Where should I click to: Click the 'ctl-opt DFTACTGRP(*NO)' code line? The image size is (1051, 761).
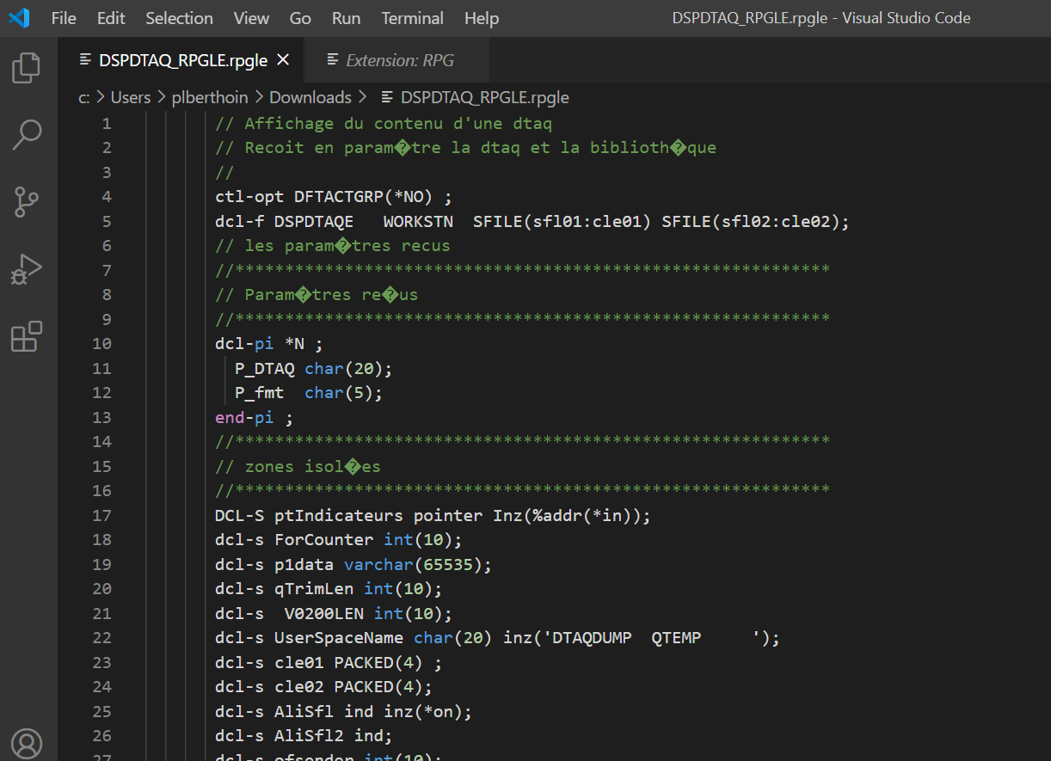coord(334,197)
